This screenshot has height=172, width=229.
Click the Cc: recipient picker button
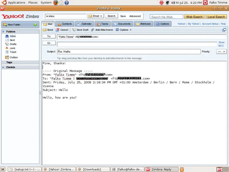click(49, 43)
